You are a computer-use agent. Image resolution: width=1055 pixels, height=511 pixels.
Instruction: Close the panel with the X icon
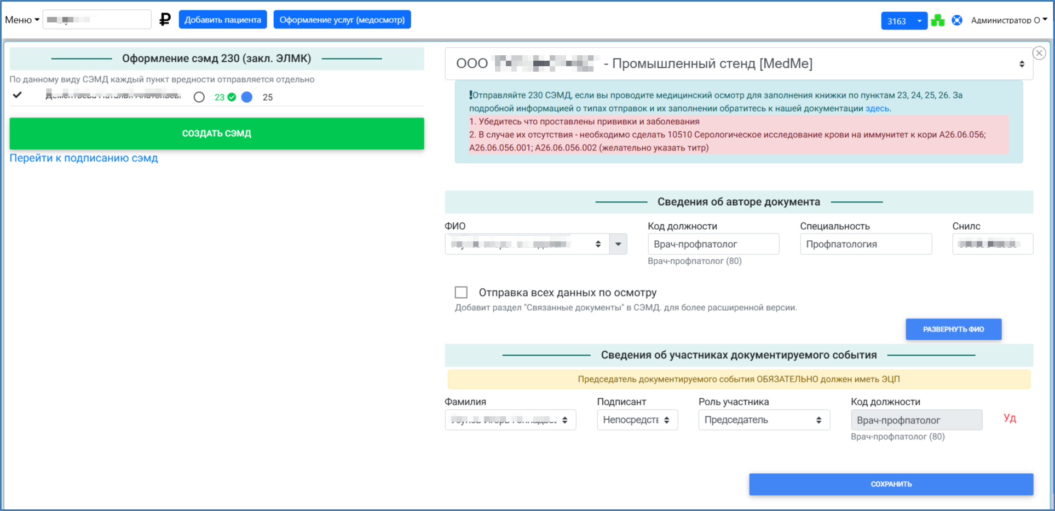(x=1039, y=53)
